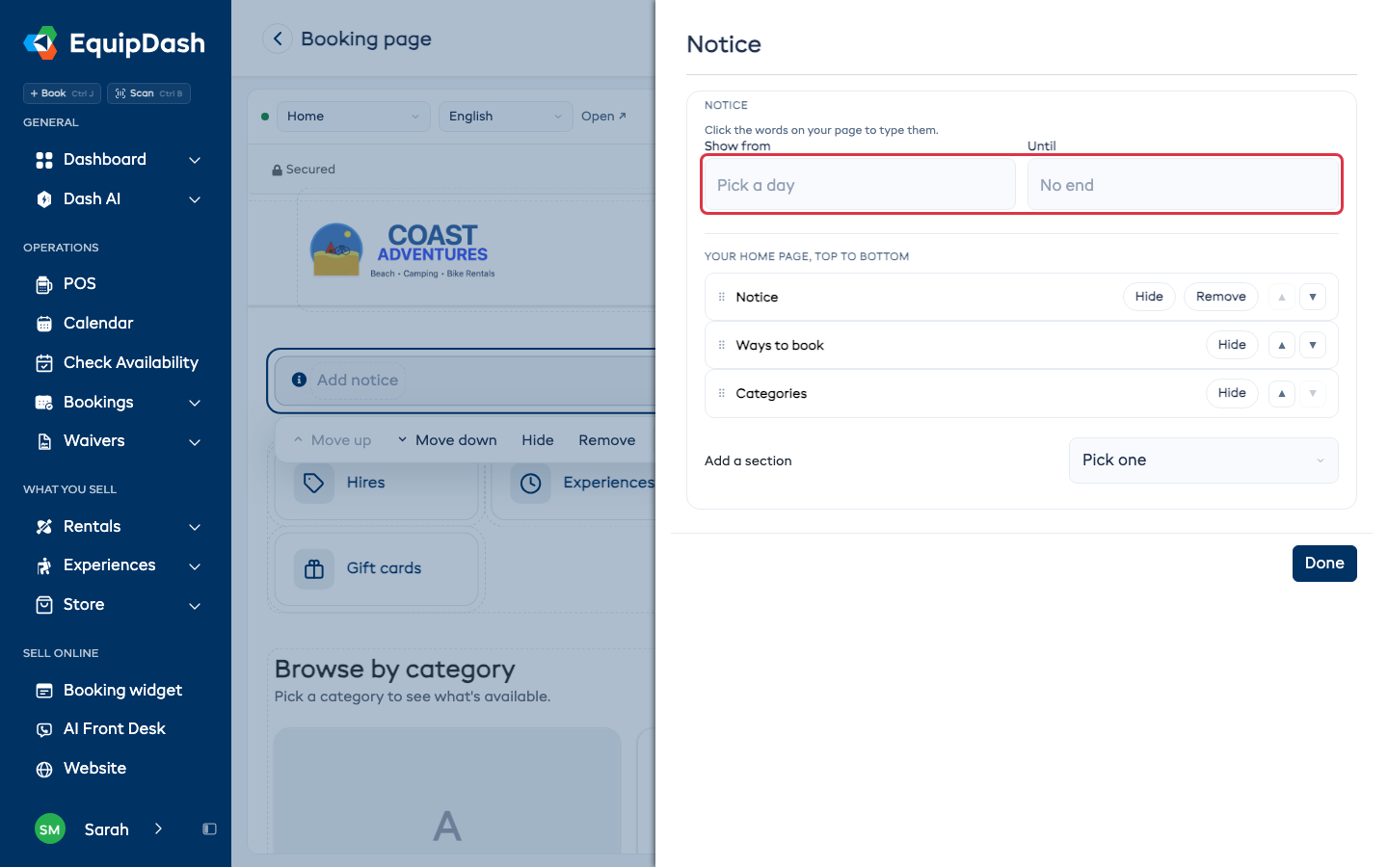The width and height of the screenshot is (1388, 867).
Task: Expand the Rentals menu chevron
Action: [195, 527]
